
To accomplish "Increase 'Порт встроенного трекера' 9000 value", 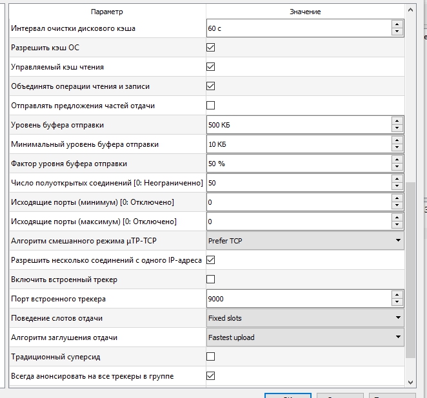I will point(397,295).
